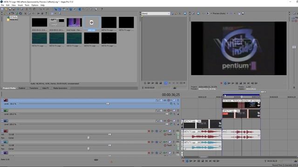Open Touch automation dropdown on first audio track
This screenshot has height=167, width=298.
pos(174,135)
